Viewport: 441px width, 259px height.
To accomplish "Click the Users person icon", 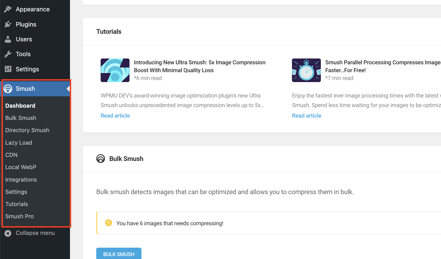I will point(8,39).
